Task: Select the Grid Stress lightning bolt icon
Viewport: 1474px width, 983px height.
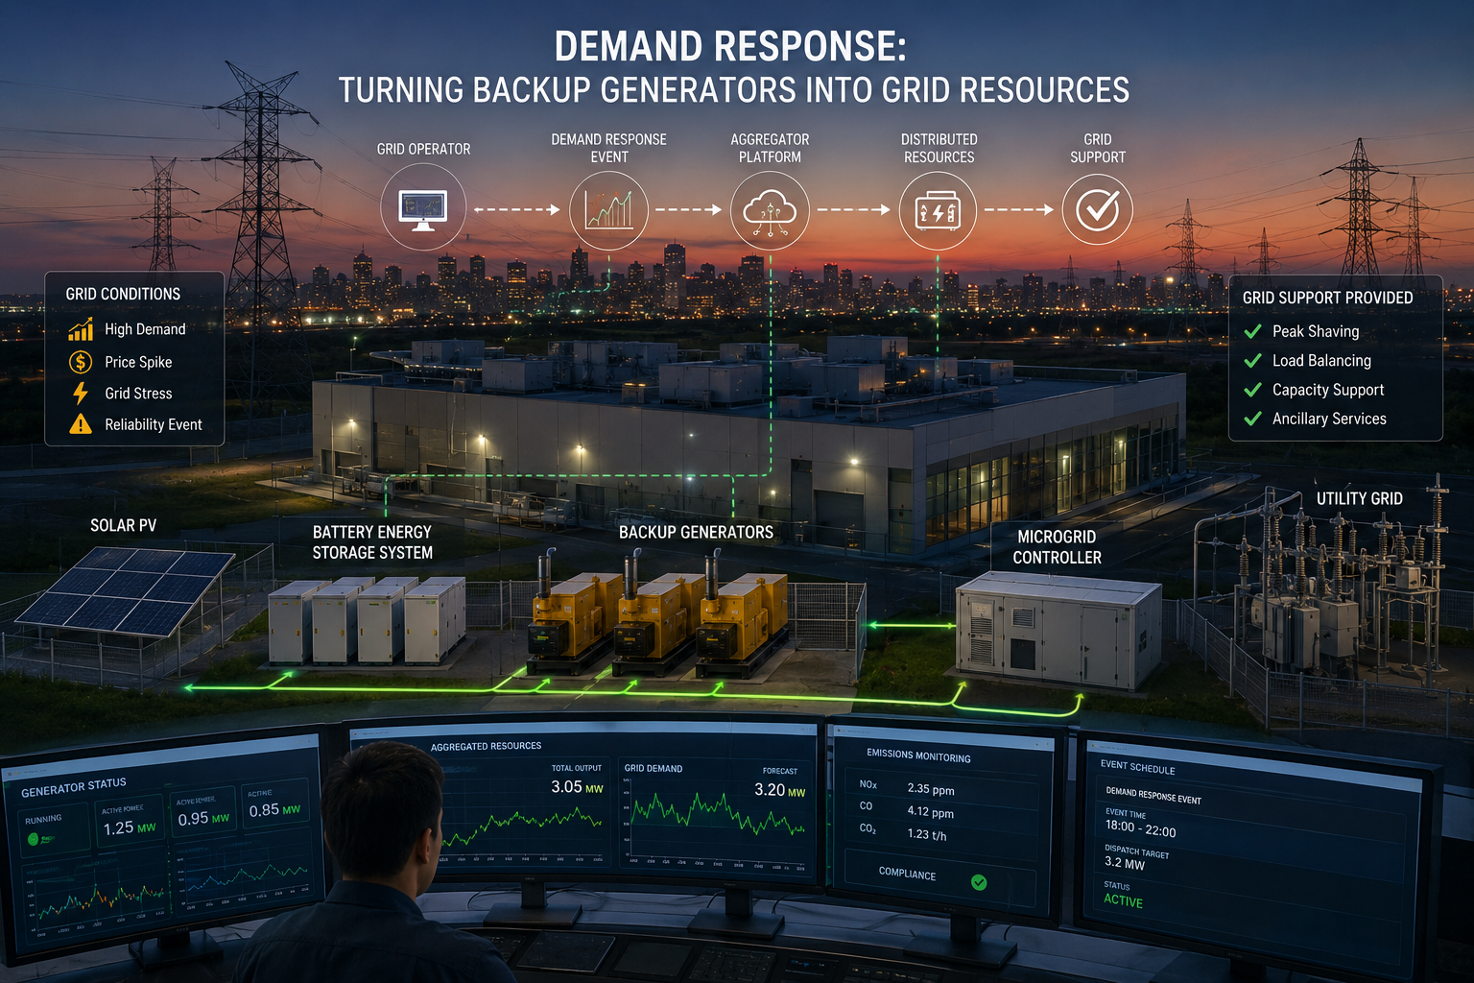Action: 81,393
